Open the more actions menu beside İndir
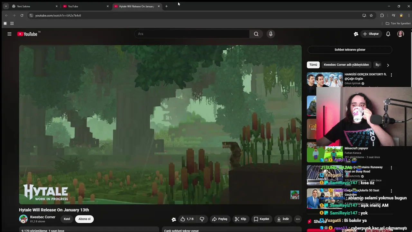412x232 pixels. click(298, 219)
